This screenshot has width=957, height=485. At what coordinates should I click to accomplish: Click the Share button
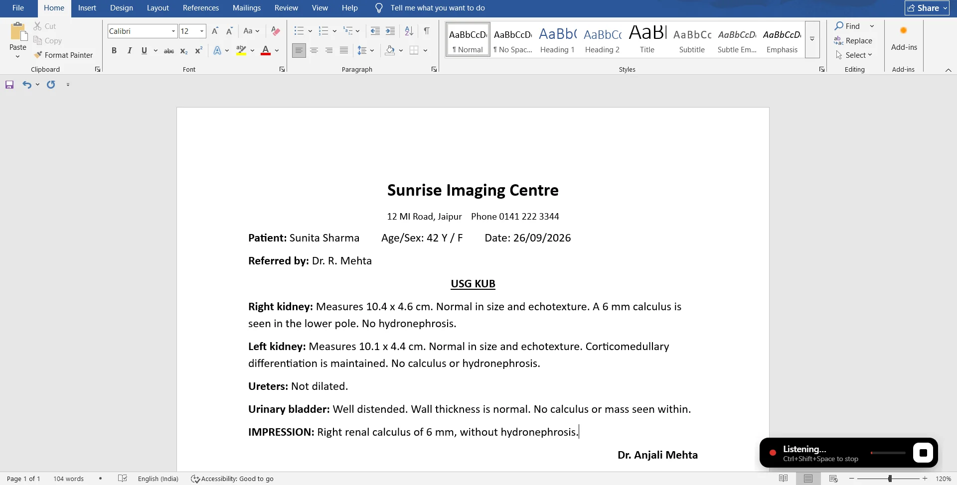tap(927, 8)
